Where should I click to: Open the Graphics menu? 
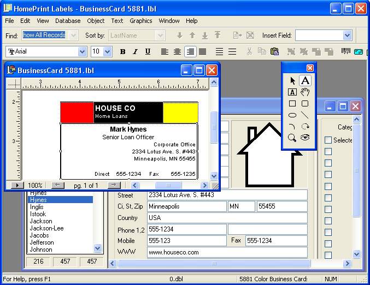[x=140, y=21]
